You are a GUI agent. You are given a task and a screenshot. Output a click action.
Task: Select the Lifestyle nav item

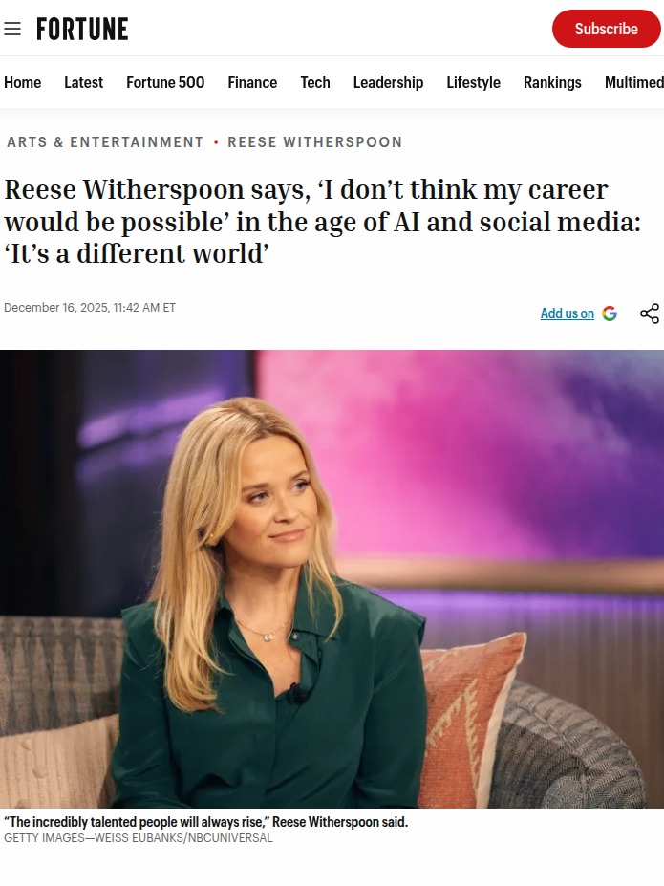point(473,82)
